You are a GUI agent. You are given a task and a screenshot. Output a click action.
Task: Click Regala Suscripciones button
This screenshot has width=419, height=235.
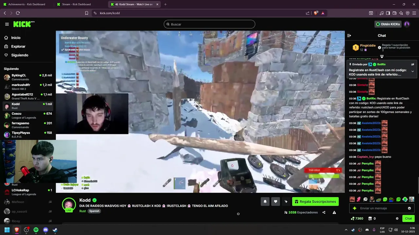(x=315, y=202)
